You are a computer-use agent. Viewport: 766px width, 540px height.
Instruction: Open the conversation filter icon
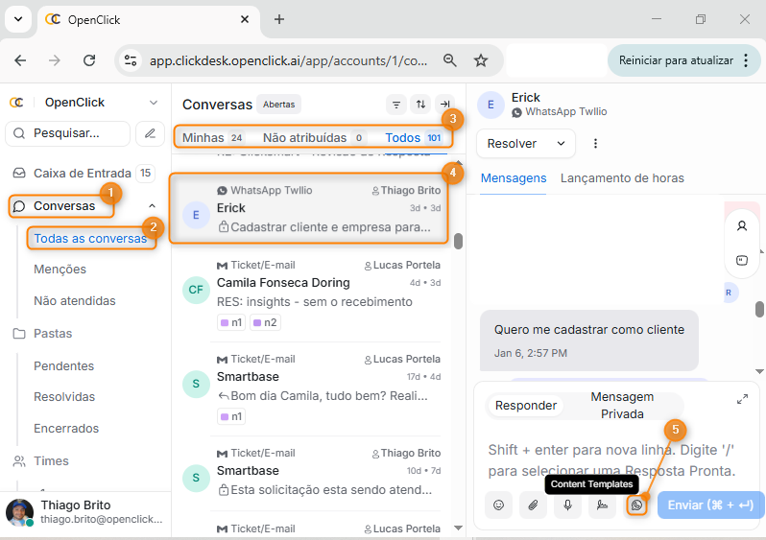pos(396,105)
